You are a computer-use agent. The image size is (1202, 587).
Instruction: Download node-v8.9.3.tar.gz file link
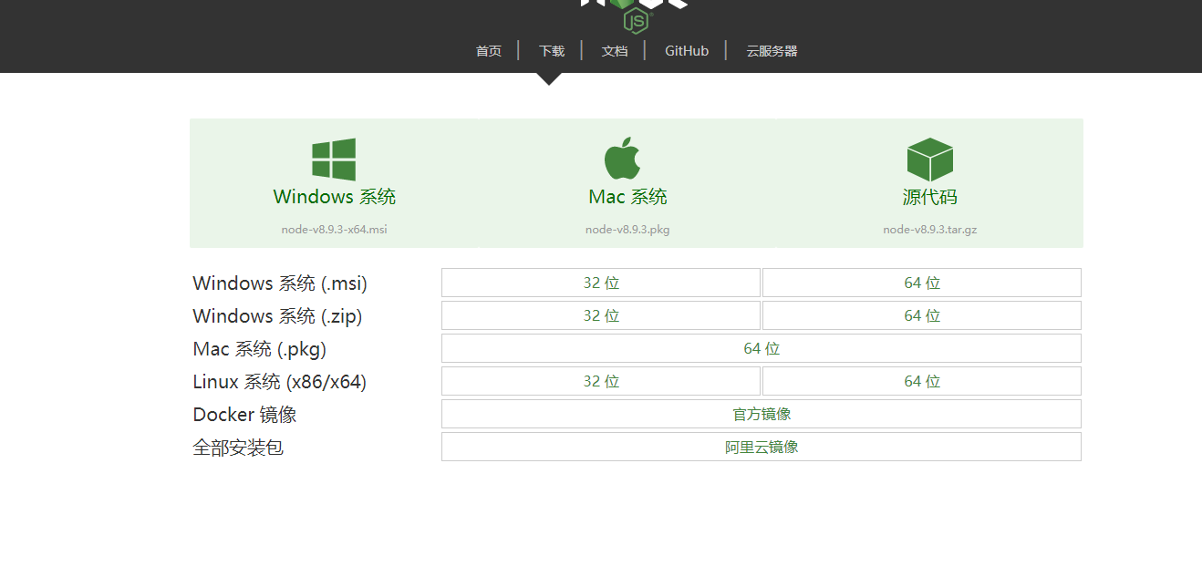click(x=930, y=230)
